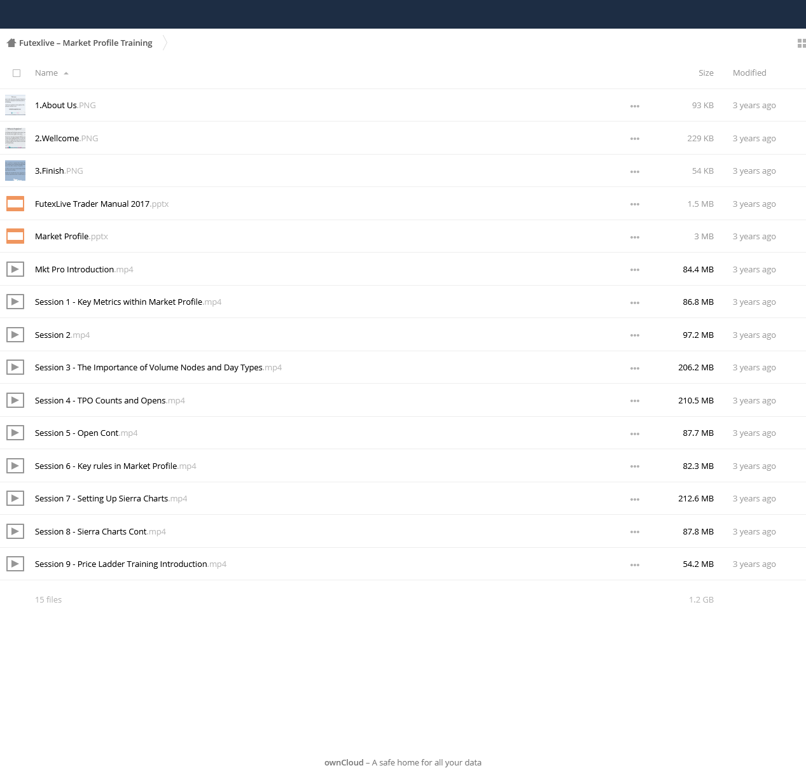Click video icon of Session 7 file
This screenshot has height=782, width=806.
pyautogui.click(x=15, y=498)
